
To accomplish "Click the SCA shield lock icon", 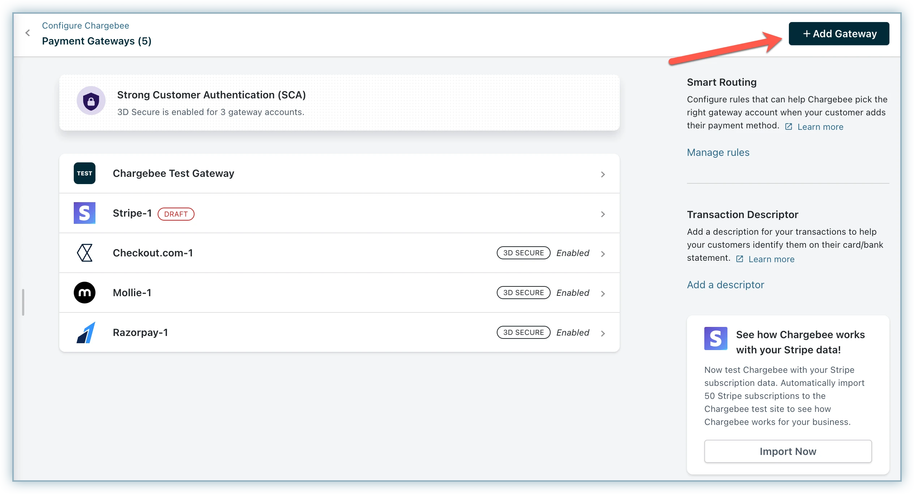I will 91,101.
